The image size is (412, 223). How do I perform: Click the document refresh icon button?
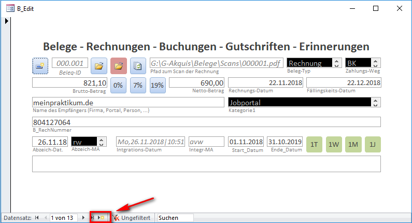click(x=138, y=66)
